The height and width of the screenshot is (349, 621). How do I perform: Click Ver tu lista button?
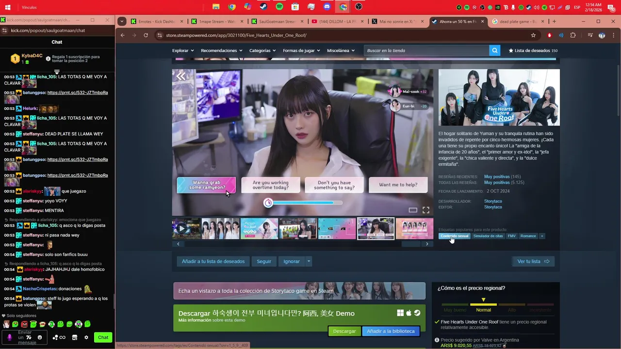[x=533, y=261]
